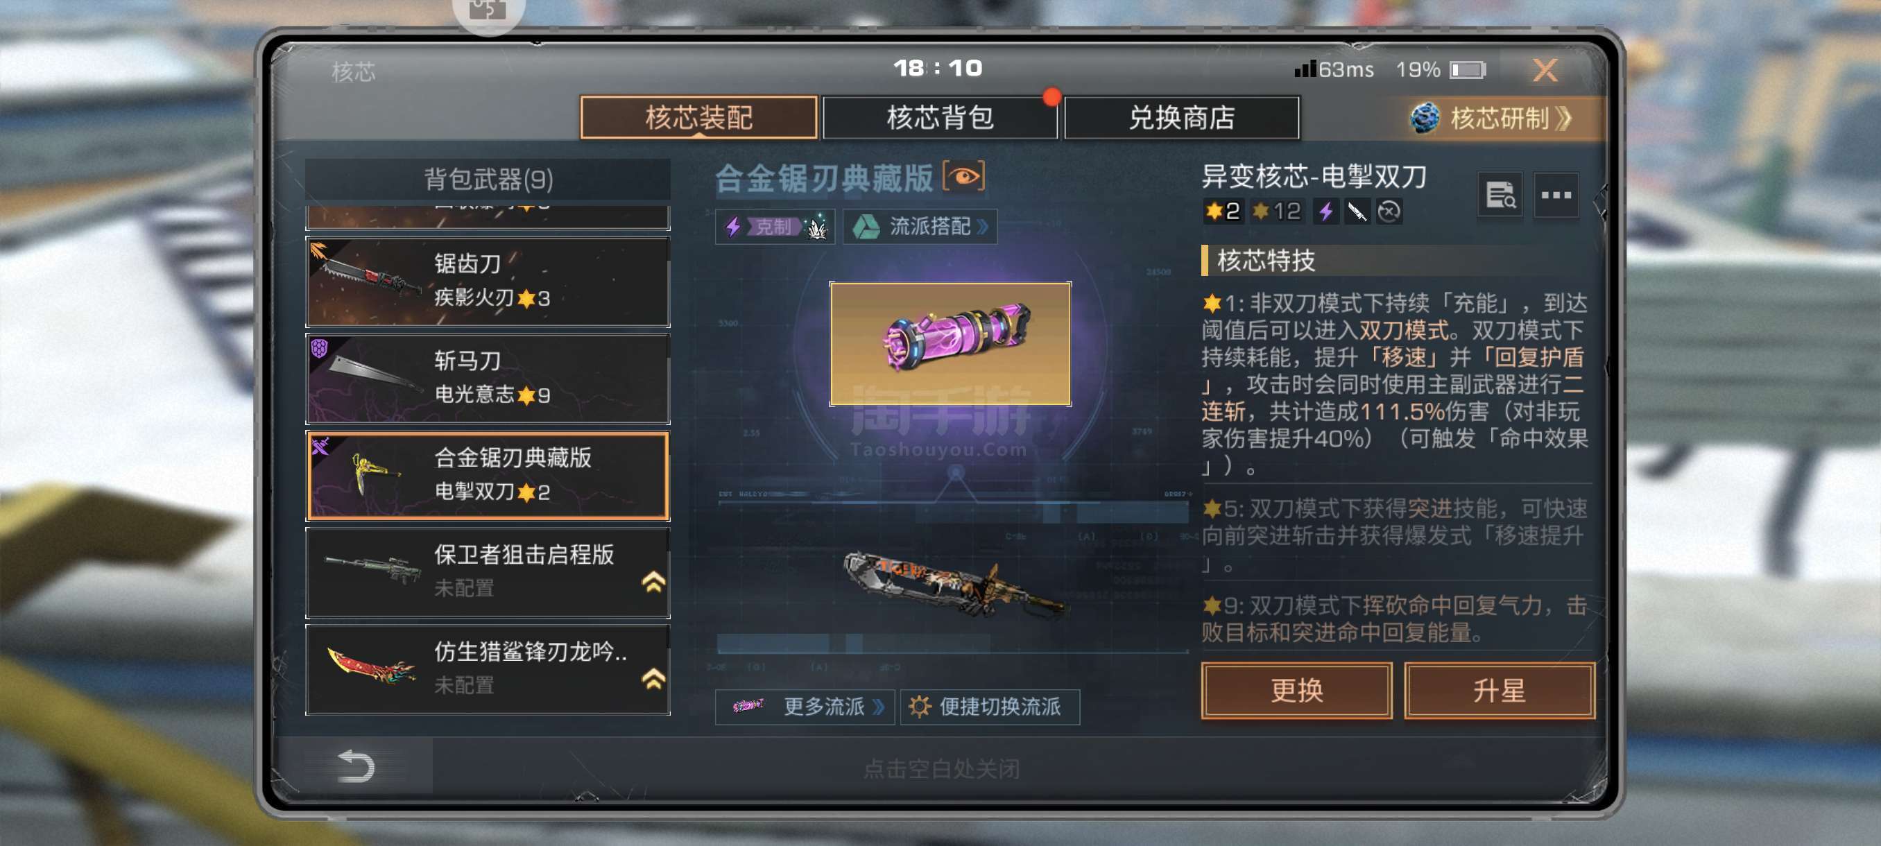Viewport: 1881px width, 846px height.
Task: Click the lightning attribute icon under core name
Action: pyautogui.click(x=1325, y=211)
